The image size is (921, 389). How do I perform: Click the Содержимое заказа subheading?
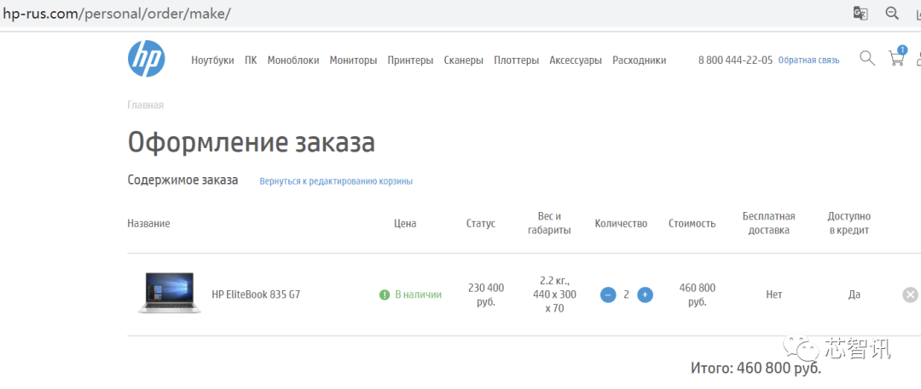(x=182, y=180)
